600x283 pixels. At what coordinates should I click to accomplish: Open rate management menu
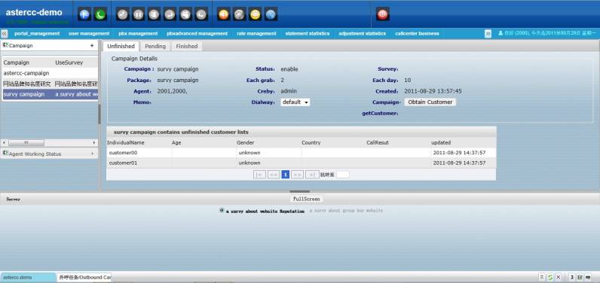tap(256, 34)
